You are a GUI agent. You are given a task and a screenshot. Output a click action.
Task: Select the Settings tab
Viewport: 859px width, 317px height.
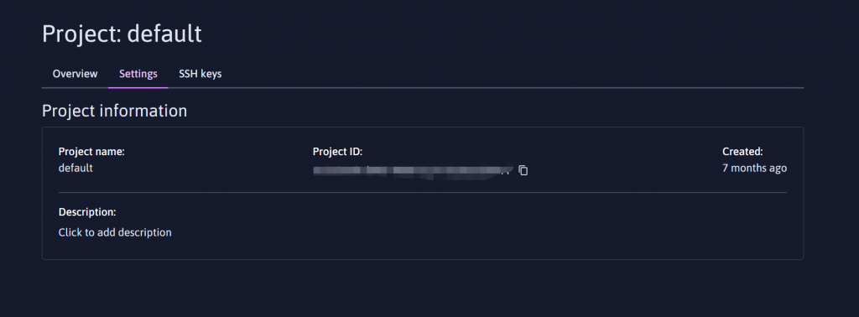tap(138, 74)
